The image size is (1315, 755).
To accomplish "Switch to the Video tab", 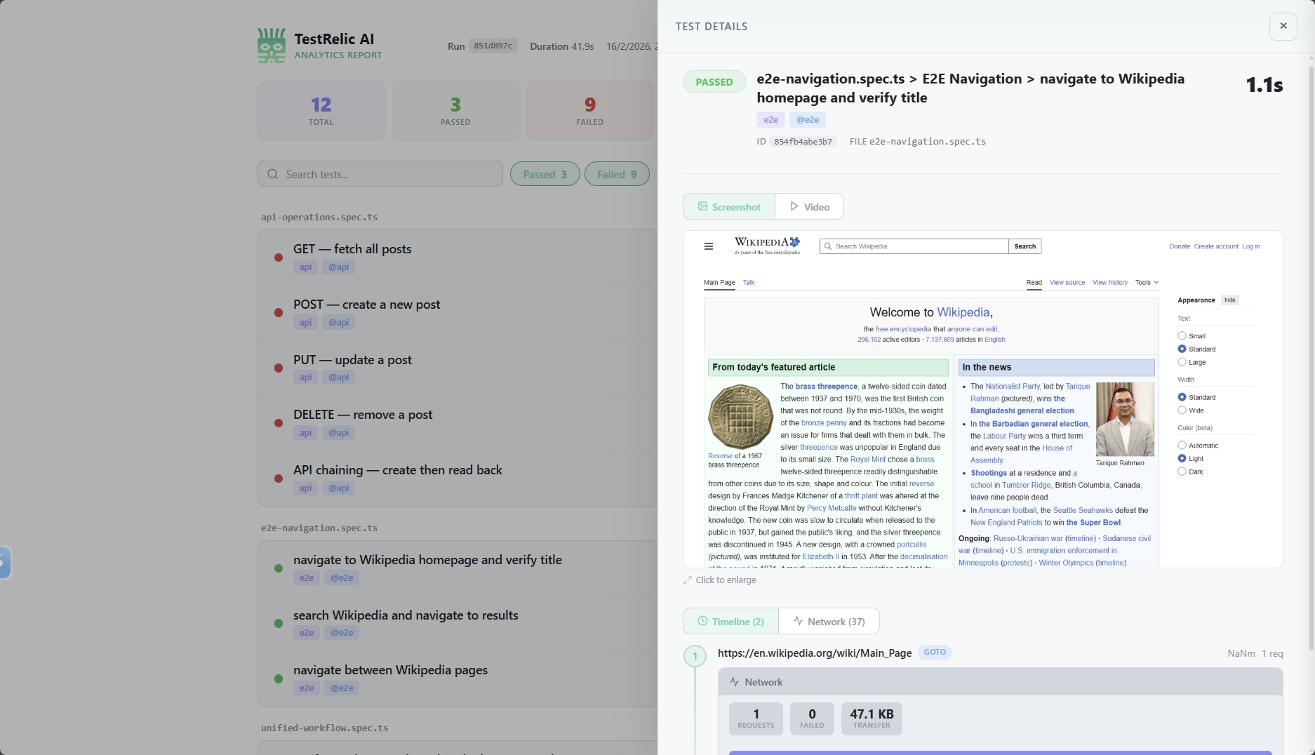I will point(809,206).
